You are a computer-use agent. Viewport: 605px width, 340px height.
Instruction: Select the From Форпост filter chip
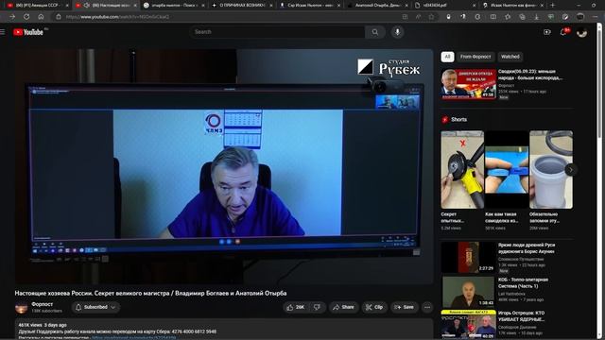(475, 57)
